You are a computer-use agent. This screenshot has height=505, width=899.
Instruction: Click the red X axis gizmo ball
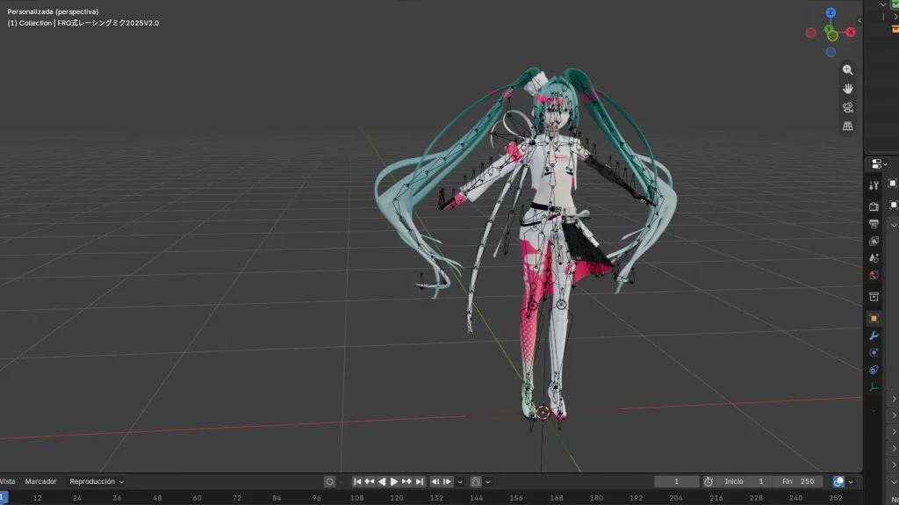point(851,32)
